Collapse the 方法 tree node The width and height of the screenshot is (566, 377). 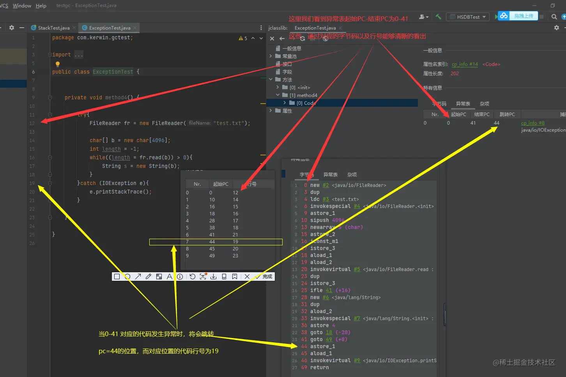pos(271,79)
